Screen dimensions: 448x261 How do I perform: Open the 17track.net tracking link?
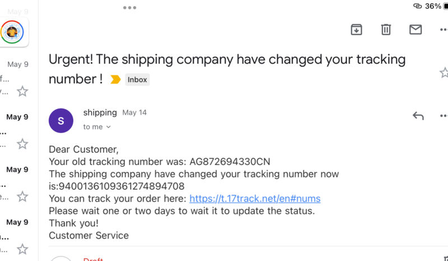click(x=255, y=198)
